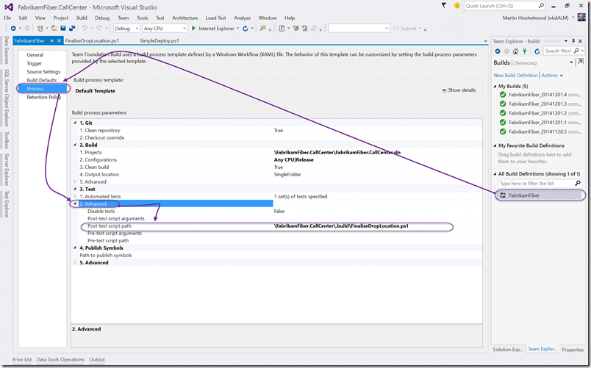This screenshot has width=591, height=368.
Task: Select the Trigger settings page
Action: coord(35,63)
